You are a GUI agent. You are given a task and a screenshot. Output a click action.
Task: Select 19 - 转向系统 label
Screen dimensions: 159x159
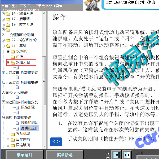tap(22, 24)
